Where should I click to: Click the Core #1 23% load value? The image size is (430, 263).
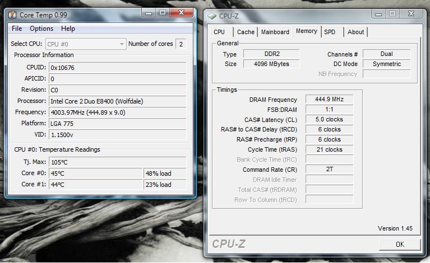[x=165, y=185]
